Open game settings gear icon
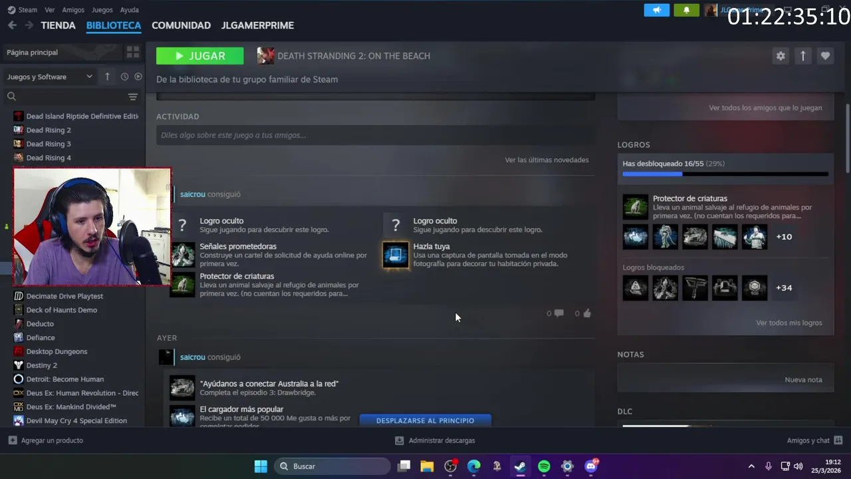851x479 pixels. [781, 56]
